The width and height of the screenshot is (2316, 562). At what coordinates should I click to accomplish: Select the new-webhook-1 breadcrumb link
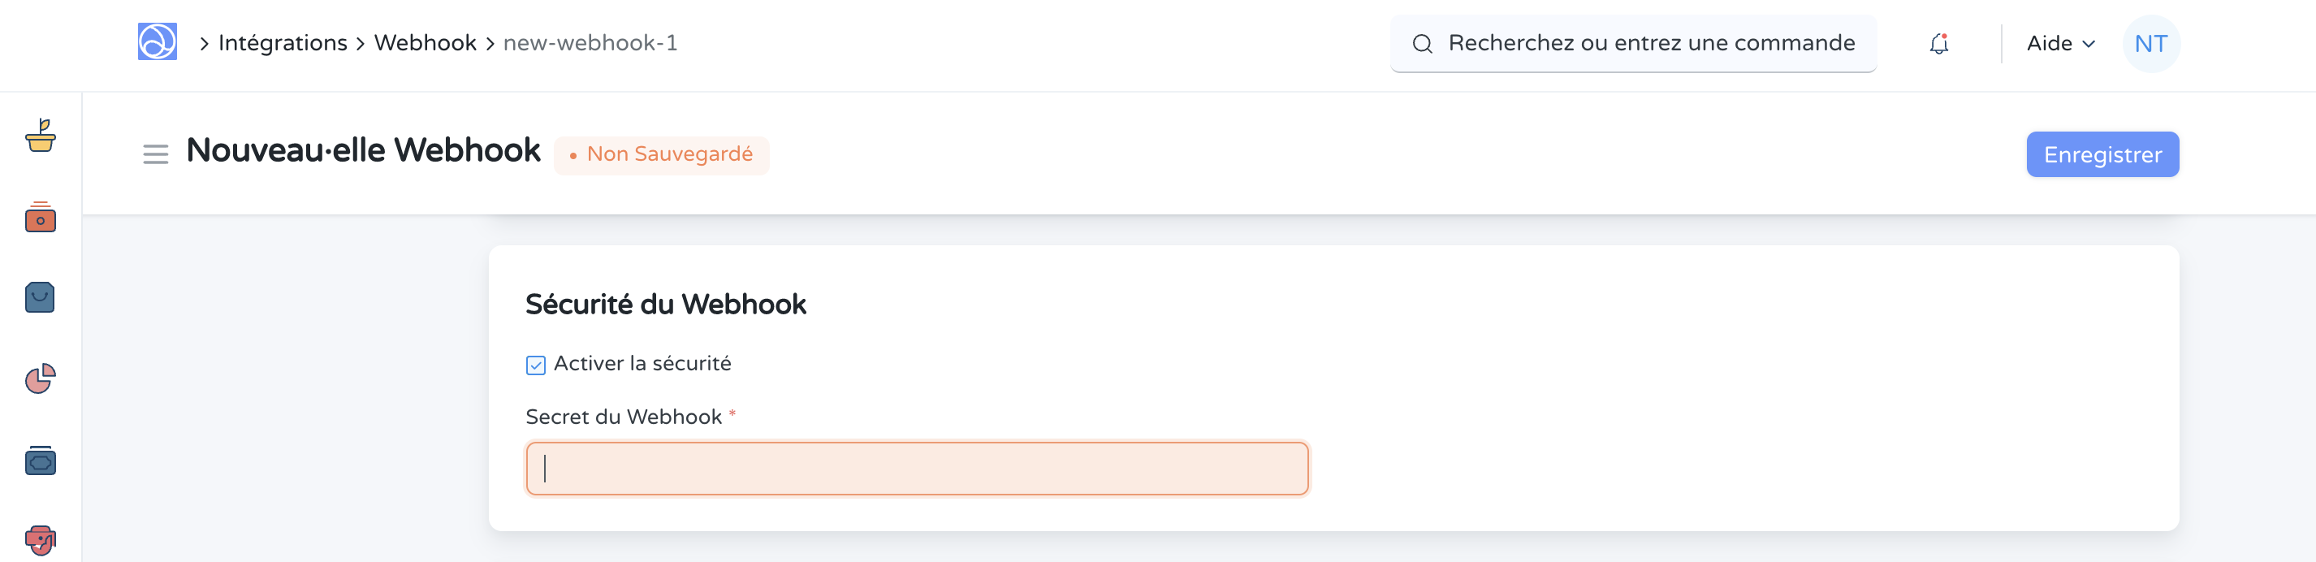tap(590, 43)
